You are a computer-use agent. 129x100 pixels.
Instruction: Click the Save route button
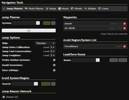[x=123, y=60]
